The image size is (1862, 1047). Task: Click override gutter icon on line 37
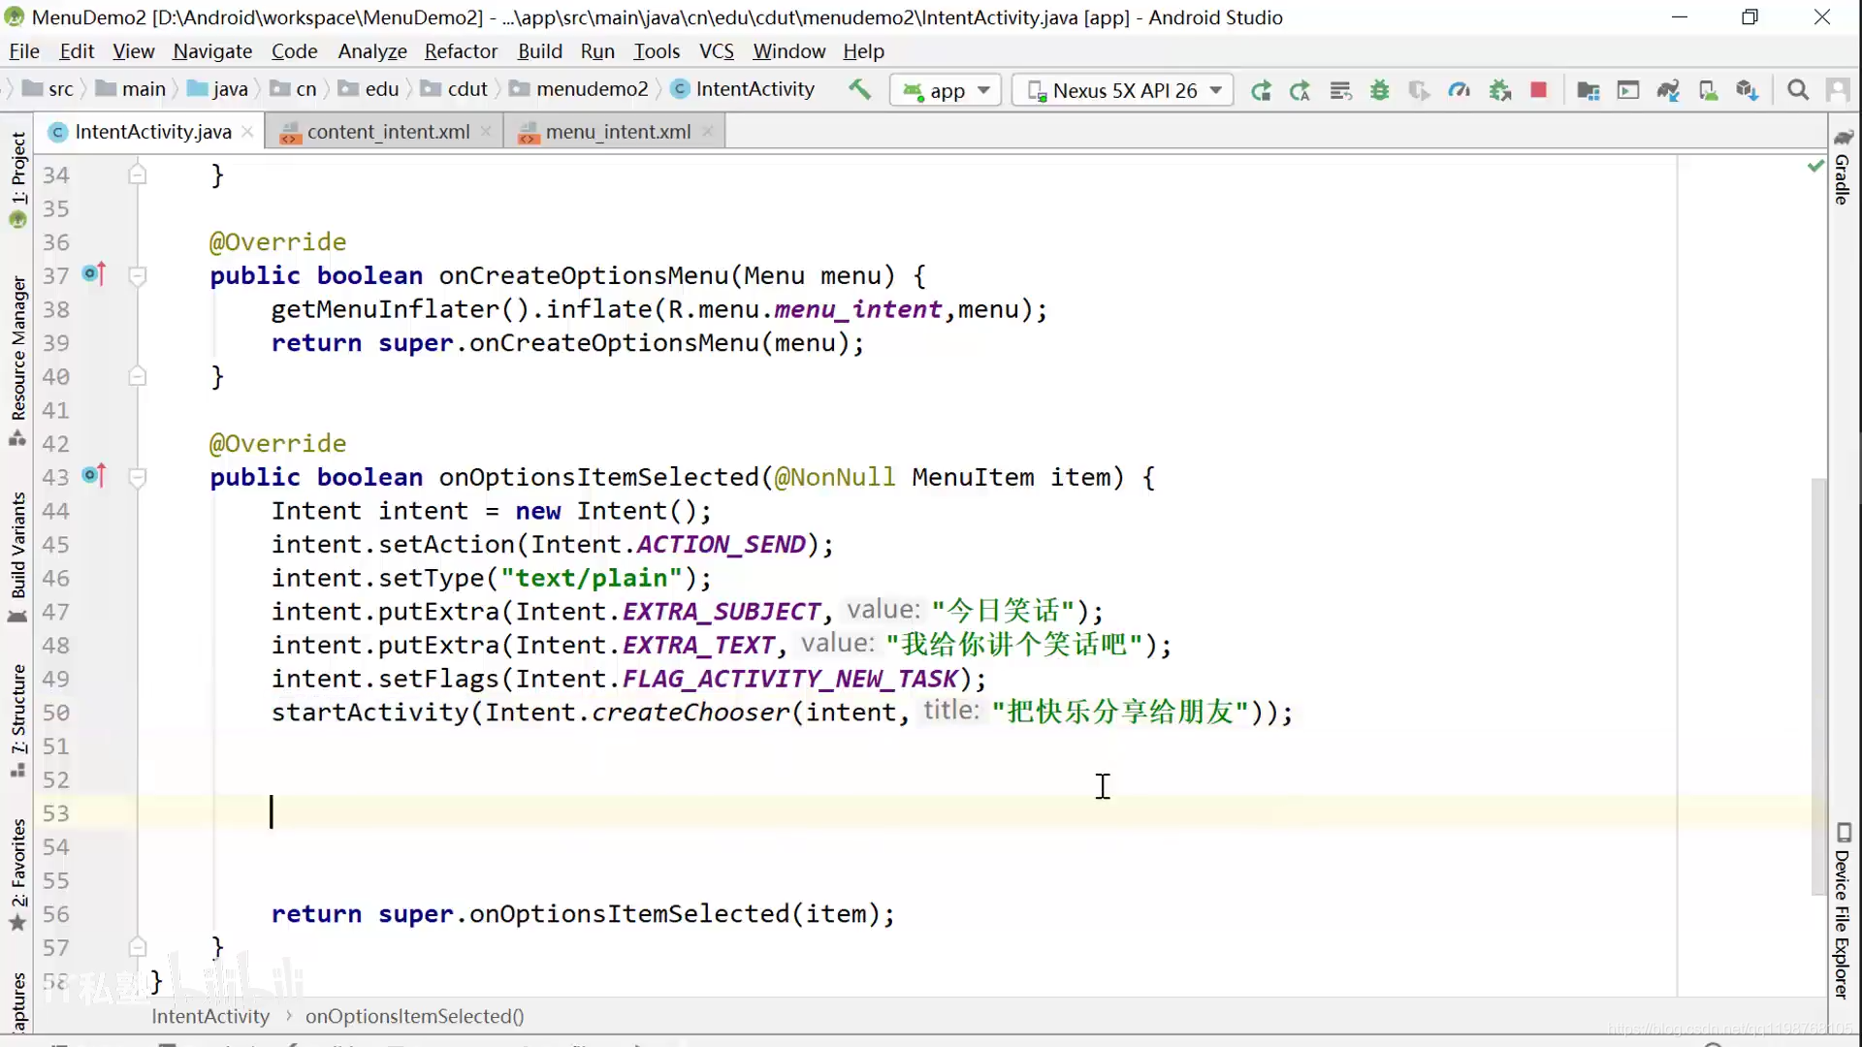[94, 274]
